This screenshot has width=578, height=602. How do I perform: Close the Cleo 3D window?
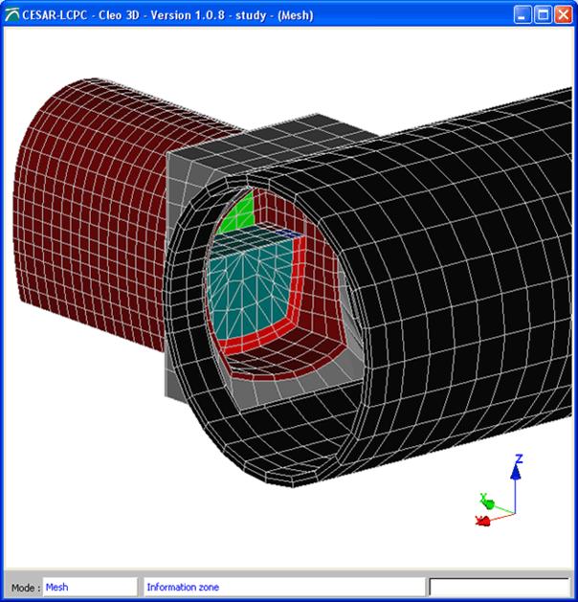tap(564, 15)
